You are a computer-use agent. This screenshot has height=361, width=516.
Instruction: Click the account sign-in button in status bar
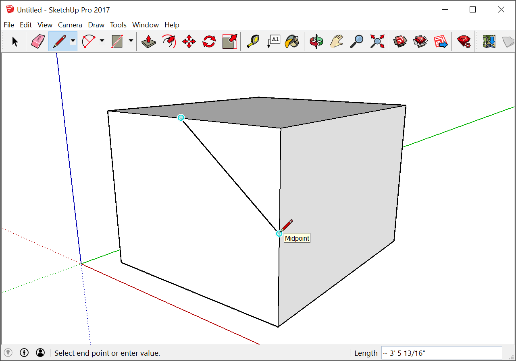coord(40,353)
